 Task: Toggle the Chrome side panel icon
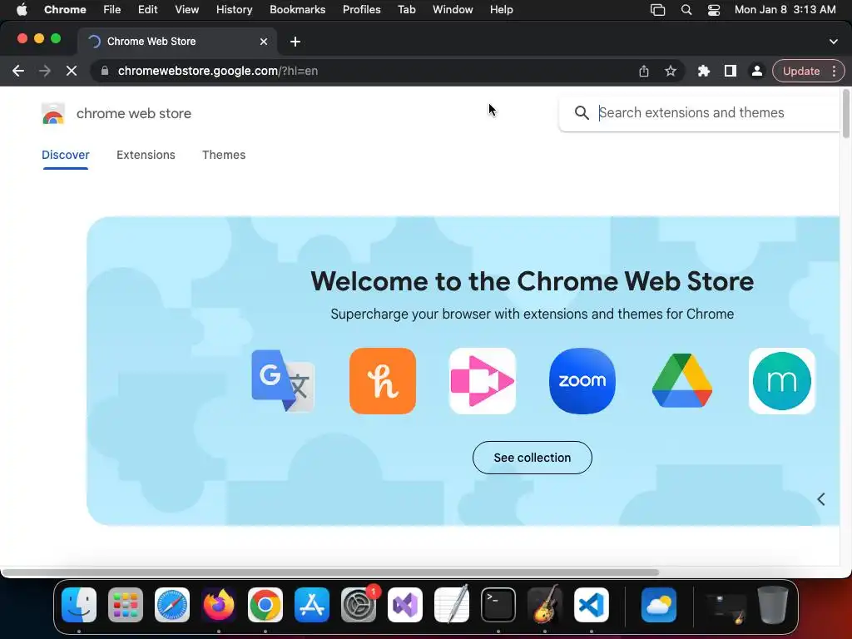pyautogui.click(x=731, y=72)
